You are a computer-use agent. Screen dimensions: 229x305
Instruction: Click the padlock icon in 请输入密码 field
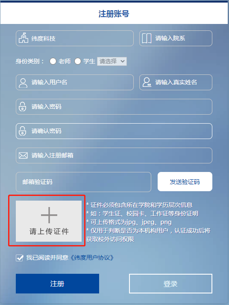pos(22,107)
